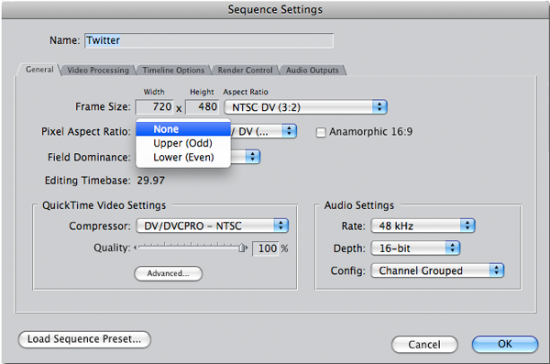Open the Config Channel Grouped dropdown
This screenshot has height=364, width=550.
437,270
